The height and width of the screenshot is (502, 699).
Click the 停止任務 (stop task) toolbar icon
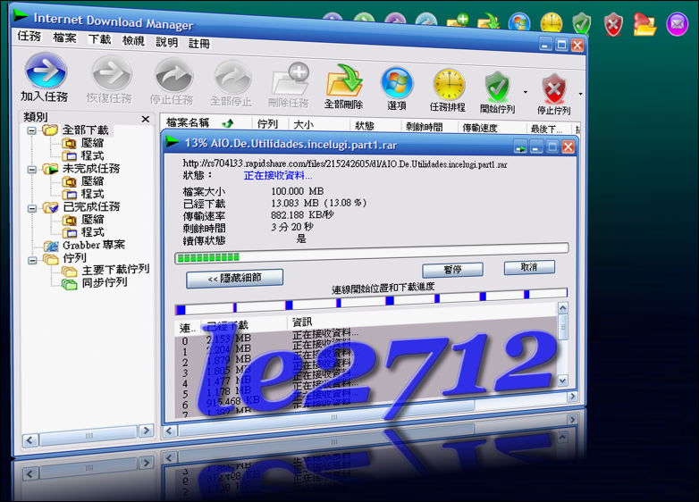point(173,76)
